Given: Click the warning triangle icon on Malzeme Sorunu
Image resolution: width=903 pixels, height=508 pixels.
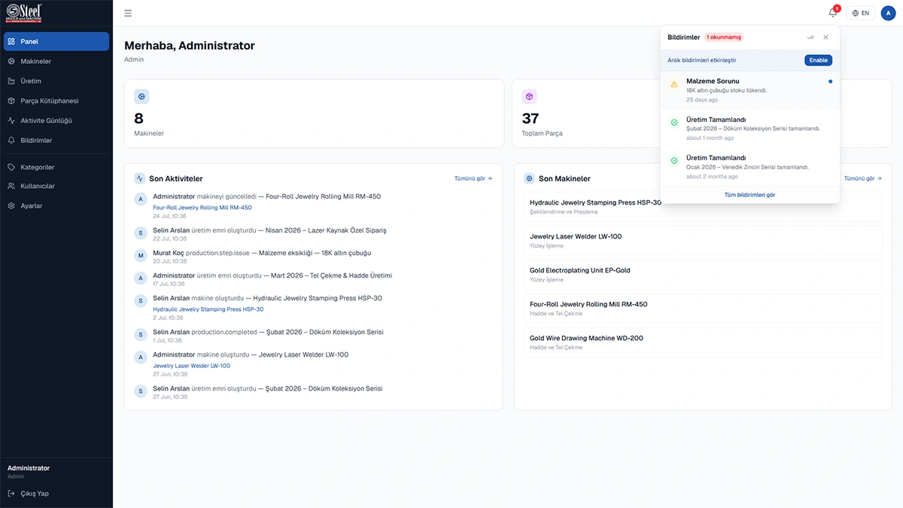Looking at the screenshot, I should (x=674, y=84).
